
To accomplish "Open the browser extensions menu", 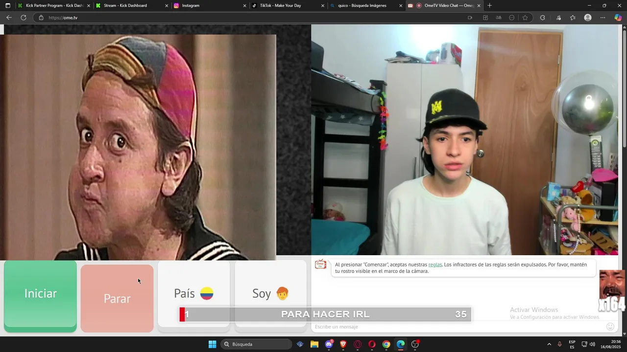I will coord(542,18).
